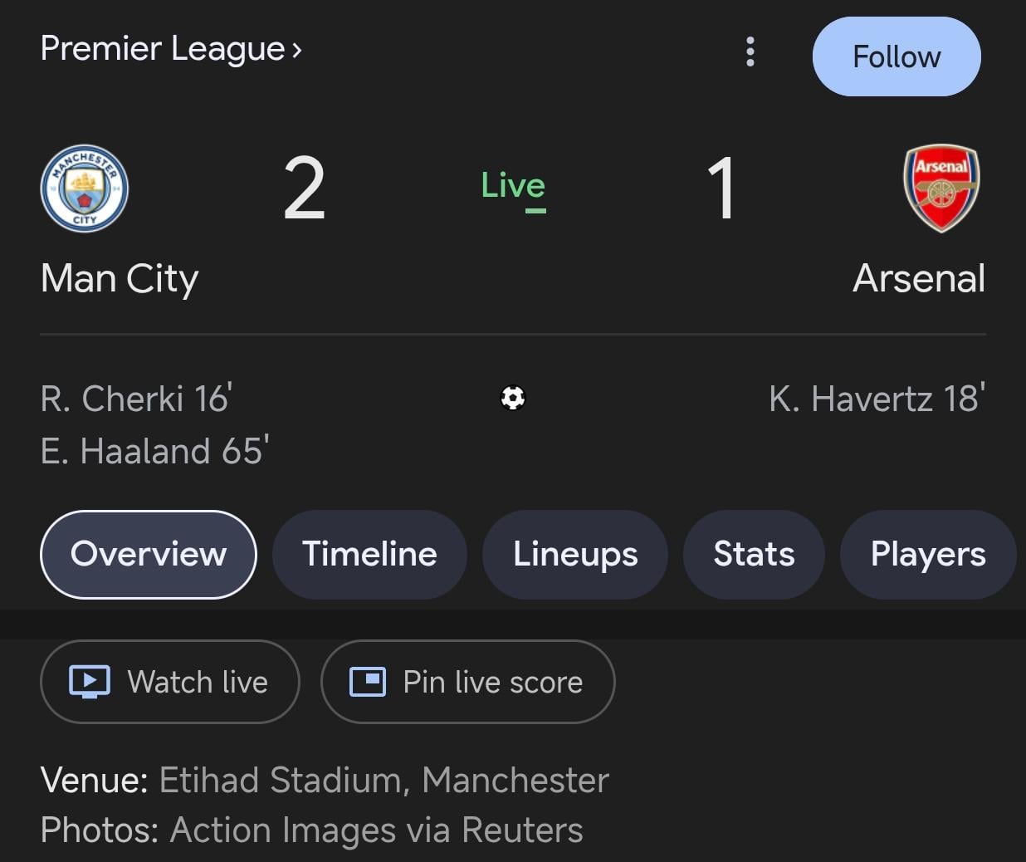
Task: Click the green Live status indicator
Action: (513, 187)
